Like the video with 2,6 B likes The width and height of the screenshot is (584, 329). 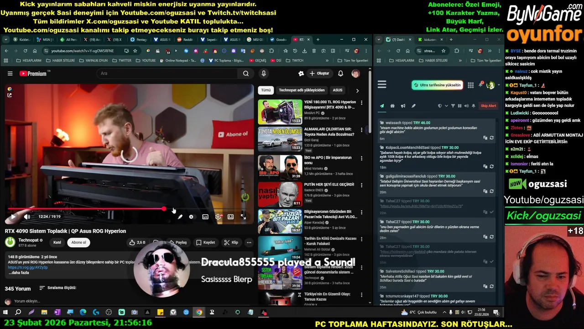click(x=137, y=242)
